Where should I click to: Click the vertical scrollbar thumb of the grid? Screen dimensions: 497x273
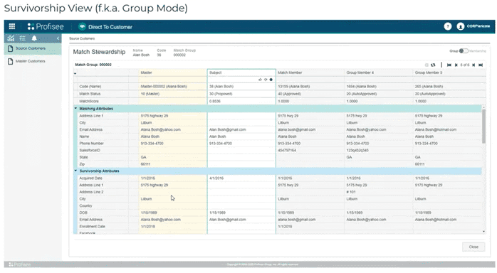483,127
